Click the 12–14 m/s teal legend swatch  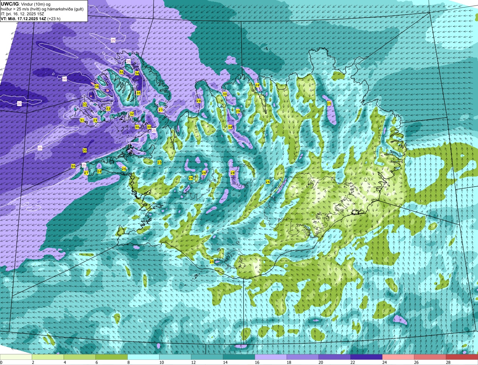[207, 357]
